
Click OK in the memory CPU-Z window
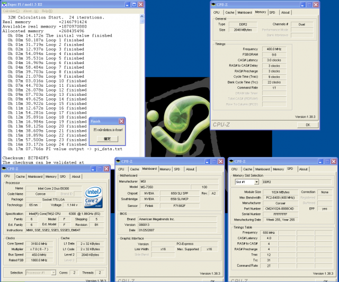pyautogui.click(x=308, y=125)
